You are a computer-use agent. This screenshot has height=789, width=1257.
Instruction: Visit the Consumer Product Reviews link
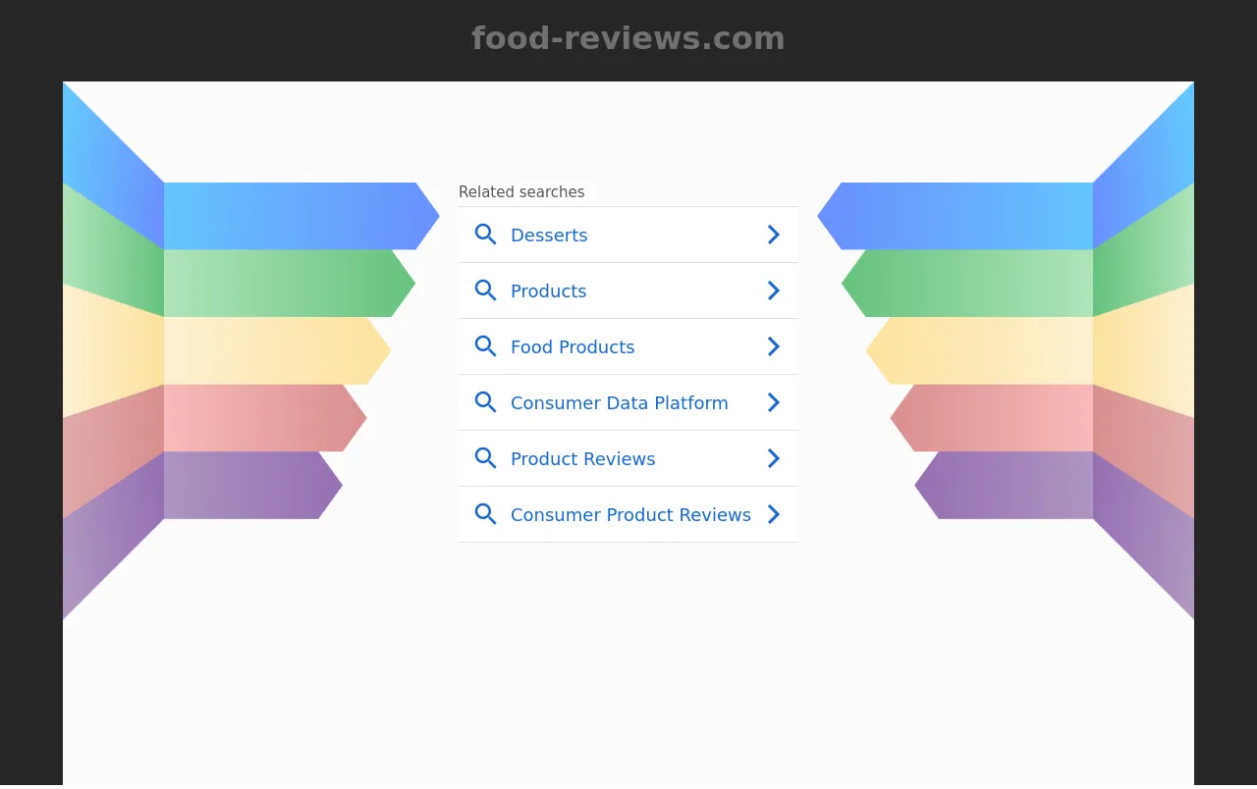pos(630,515)
